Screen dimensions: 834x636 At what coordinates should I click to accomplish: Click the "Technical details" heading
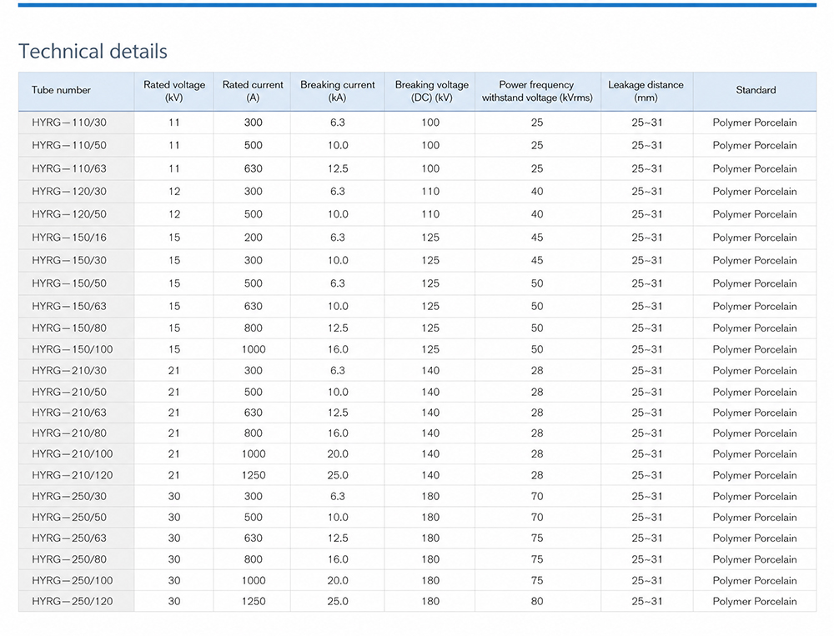pos(93,52)
